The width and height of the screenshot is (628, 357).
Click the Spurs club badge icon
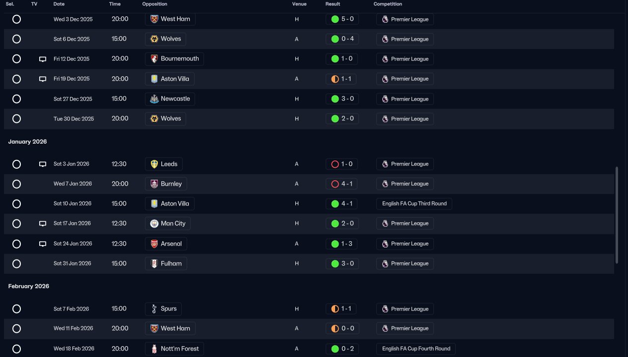154,309
